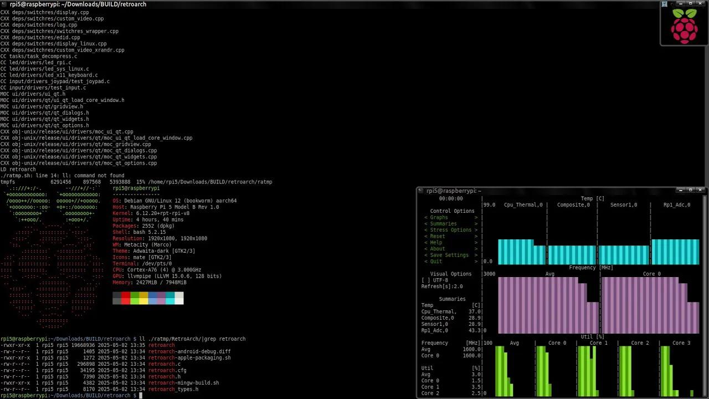
Task: Minimize the s-tui terminal window
Action: point(682,191)
